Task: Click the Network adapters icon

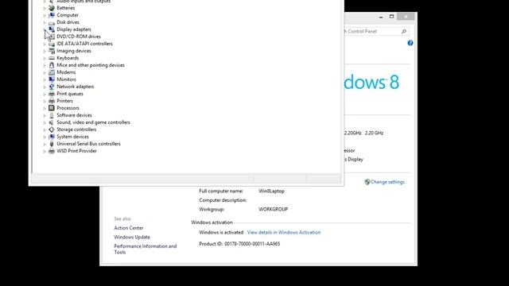Action: pos(51,87)
